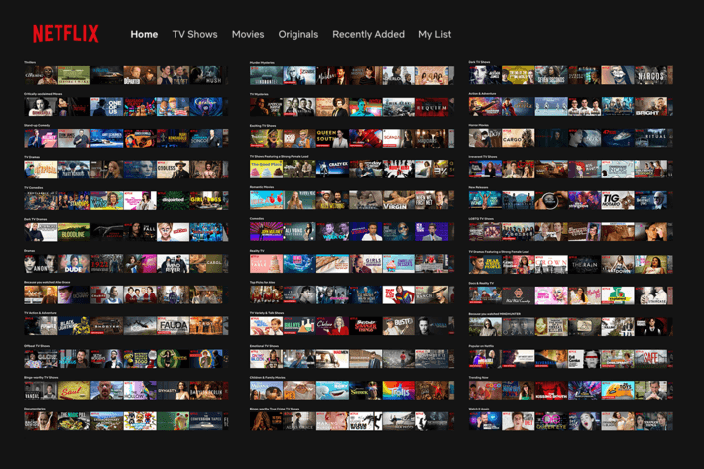Viewport: 704px width, 469px height.
Task: Select the Hush thumbnail in Thrillers
Action: (206, 75)
